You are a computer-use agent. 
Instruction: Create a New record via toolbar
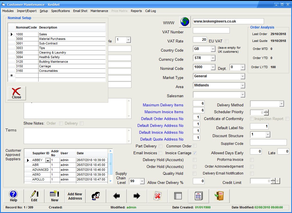(x=55, y=196)
